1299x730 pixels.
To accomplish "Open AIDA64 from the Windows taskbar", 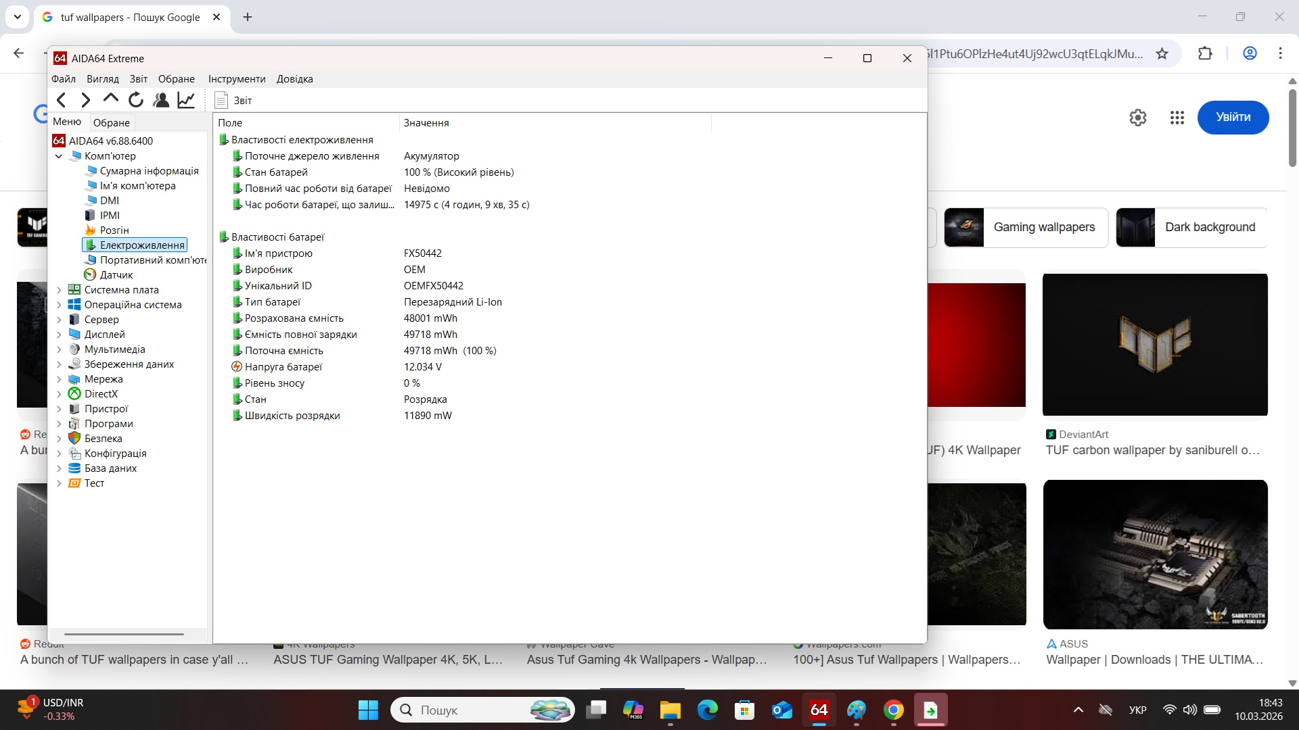I will point(818,710).
